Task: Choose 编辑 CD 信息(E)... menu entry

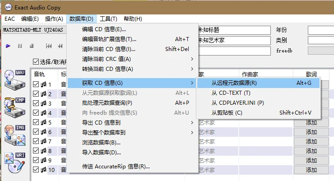Action: tap(133, 29)
